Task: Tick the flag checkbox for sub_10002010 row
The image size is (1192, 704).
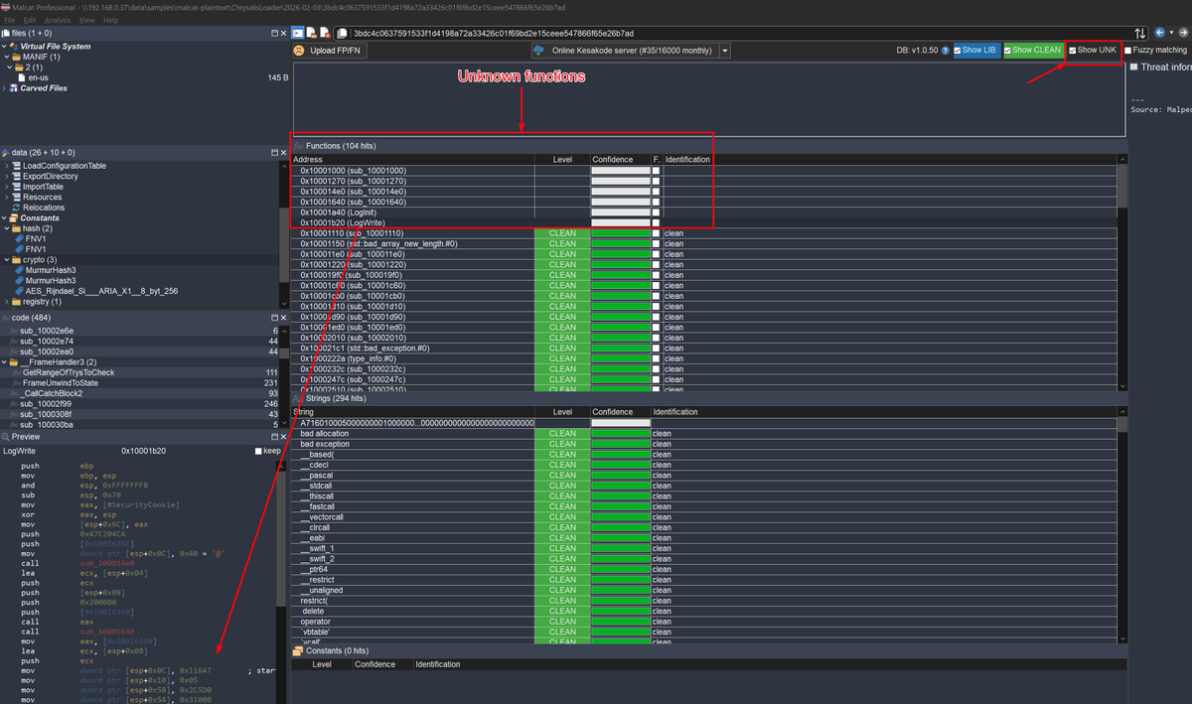Action: pyautogui.click(x=656, y=338)
